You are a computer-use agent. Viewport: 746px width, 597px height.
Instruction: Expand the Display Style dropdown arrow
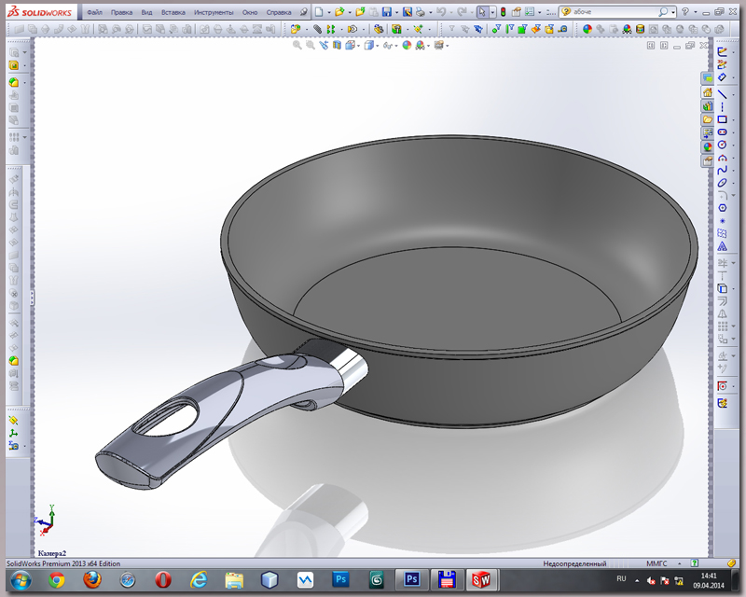[378, 46]
